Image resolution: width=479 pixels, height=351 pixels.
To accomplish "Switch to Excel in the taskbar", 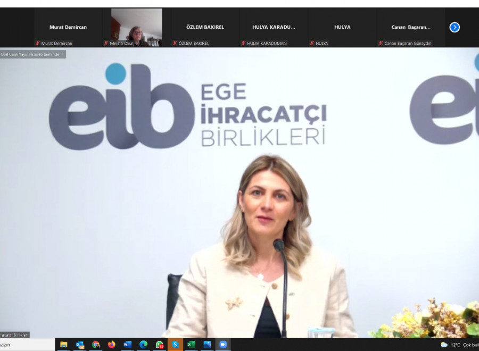I will 191,345.
